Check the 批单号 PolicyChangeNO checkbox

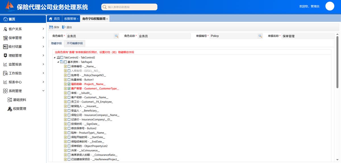pyautogui.click(x=69, y=75)
